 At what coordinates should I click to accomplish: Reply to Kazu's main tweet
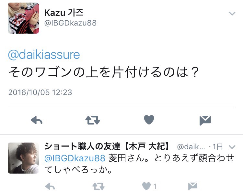37,120
